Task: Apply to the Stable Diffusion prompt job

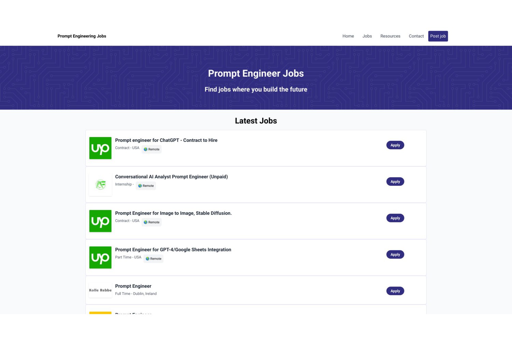Action: (x=395, y=218)
